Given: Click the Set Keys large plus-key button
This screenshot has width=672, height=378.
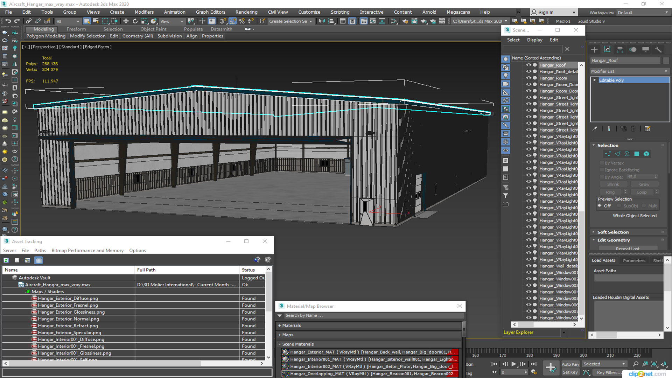Looking at the screenshot, I should click(x=551, y=368).
